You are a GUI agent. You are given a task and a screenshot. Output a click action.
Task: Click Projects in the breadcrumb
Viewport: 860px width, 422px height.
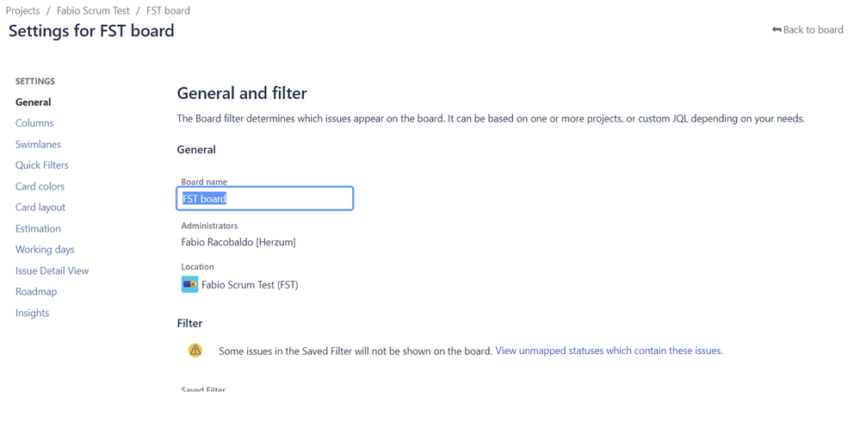coord(23,10)
